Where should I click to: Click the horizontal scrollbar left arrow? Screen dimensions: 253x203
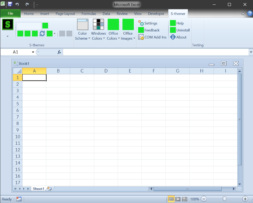click(x=151, y=189)
